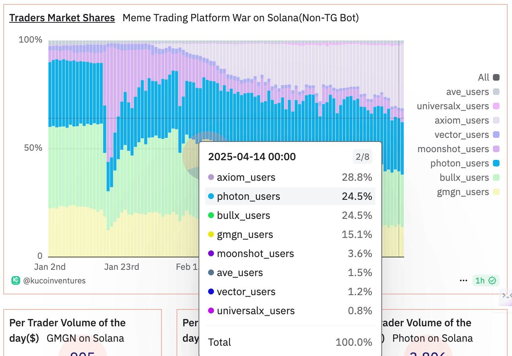Open the three-dot chart options menu
Screen dimensions: 512x356
tap(464, 280)
